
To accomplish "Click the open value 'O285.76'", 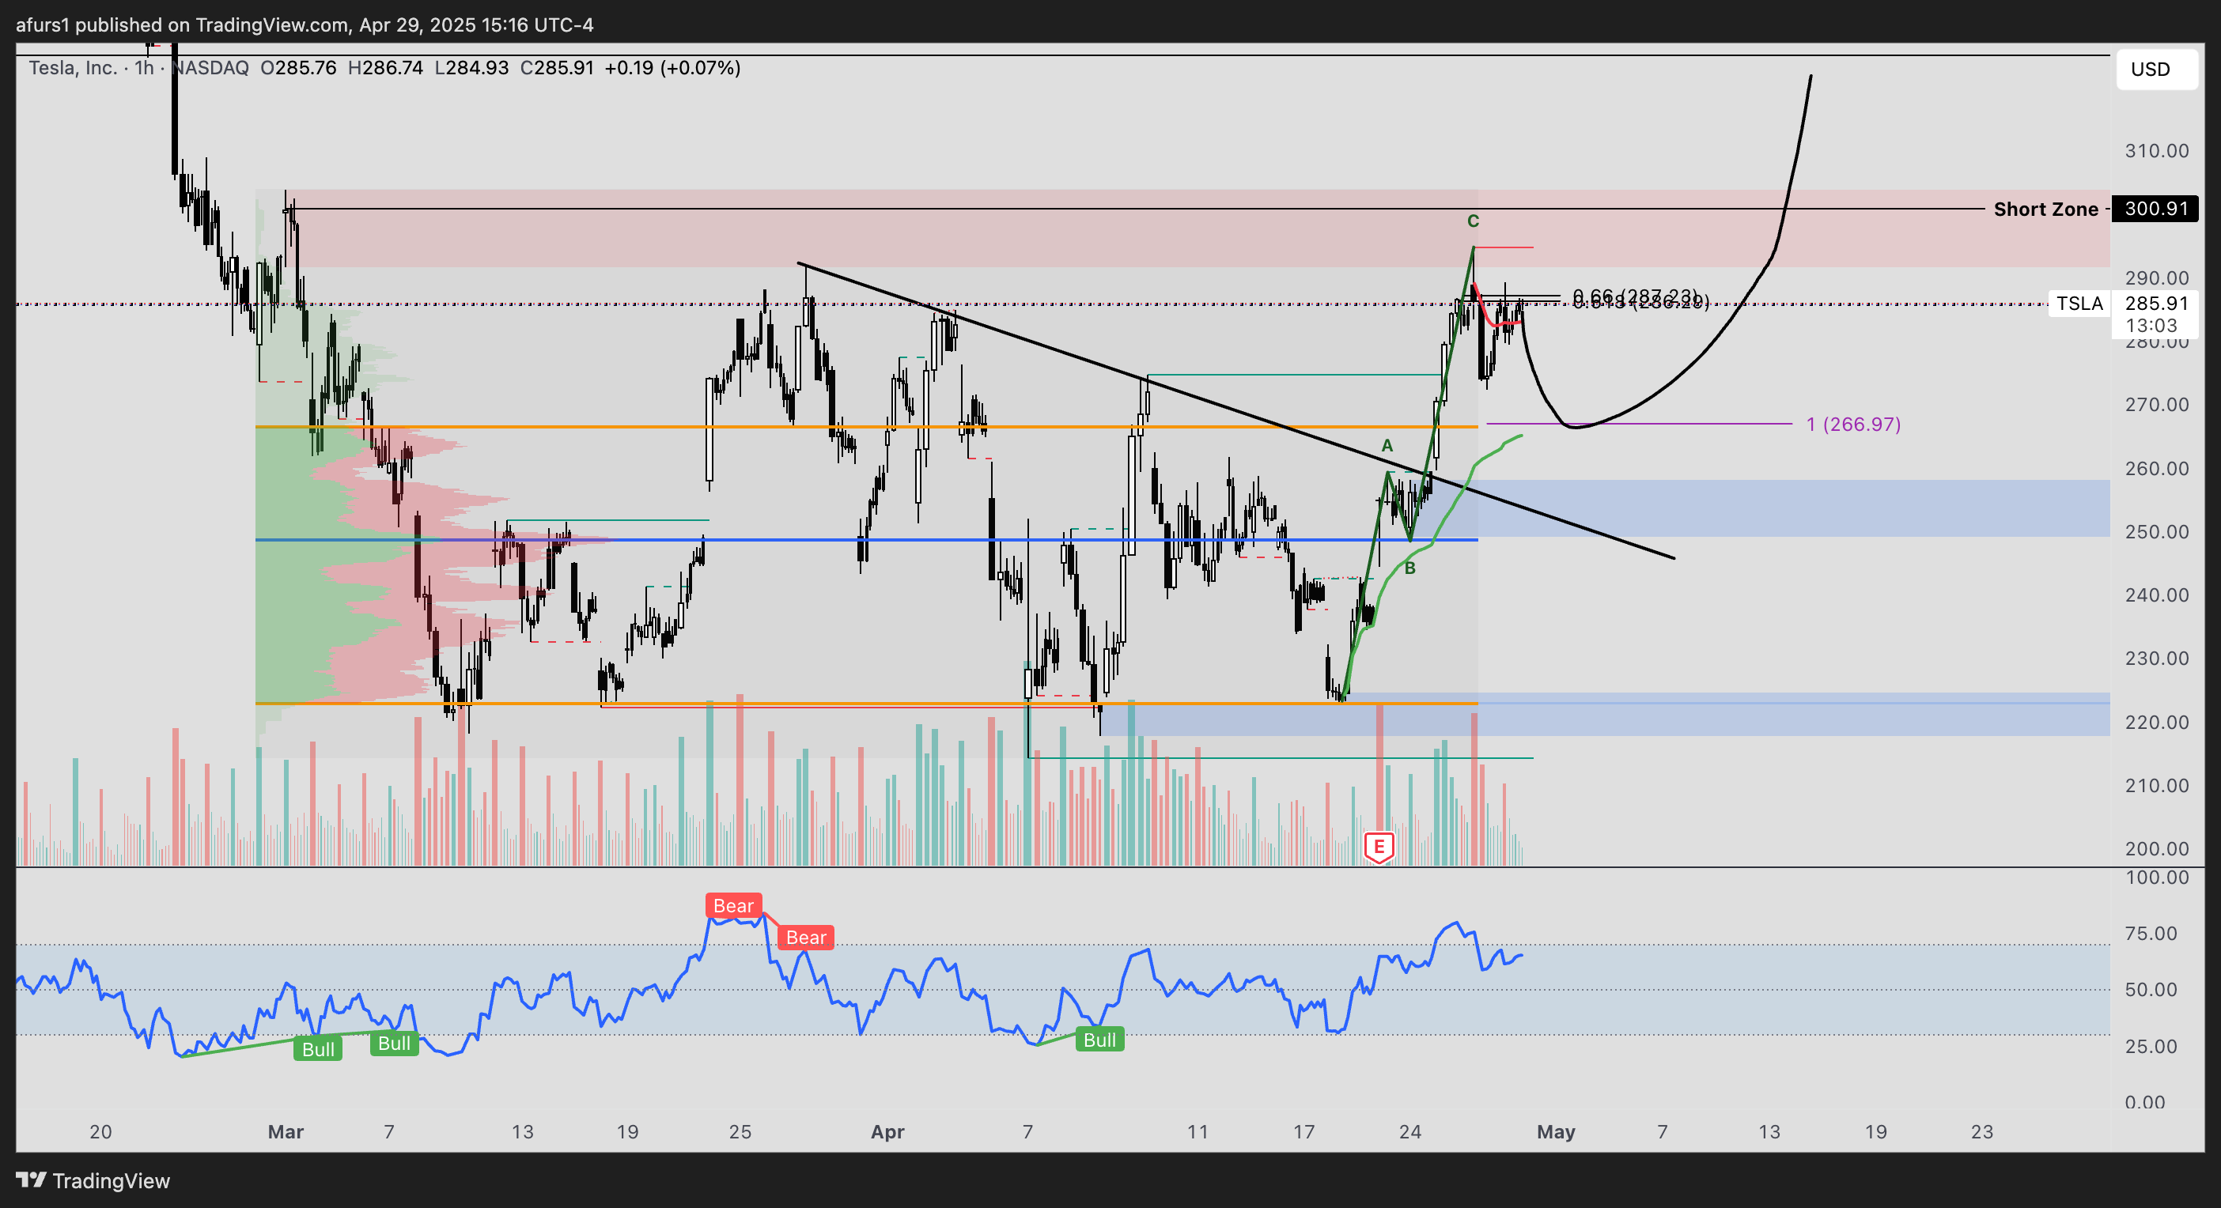I will [x=298, y=67].
